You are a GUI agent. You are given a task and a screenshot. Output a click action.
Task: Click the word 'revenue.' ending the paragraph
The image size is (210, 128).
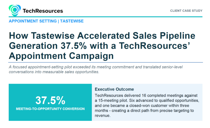(103, 115)
